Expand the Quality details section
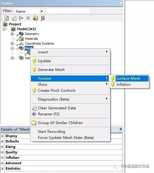Image resolution: width=154 pixels, height=173 pixels. 2,152
